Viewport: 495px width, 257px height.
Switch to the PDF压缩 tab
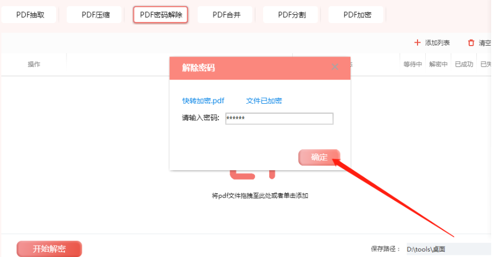coord(96,15)
